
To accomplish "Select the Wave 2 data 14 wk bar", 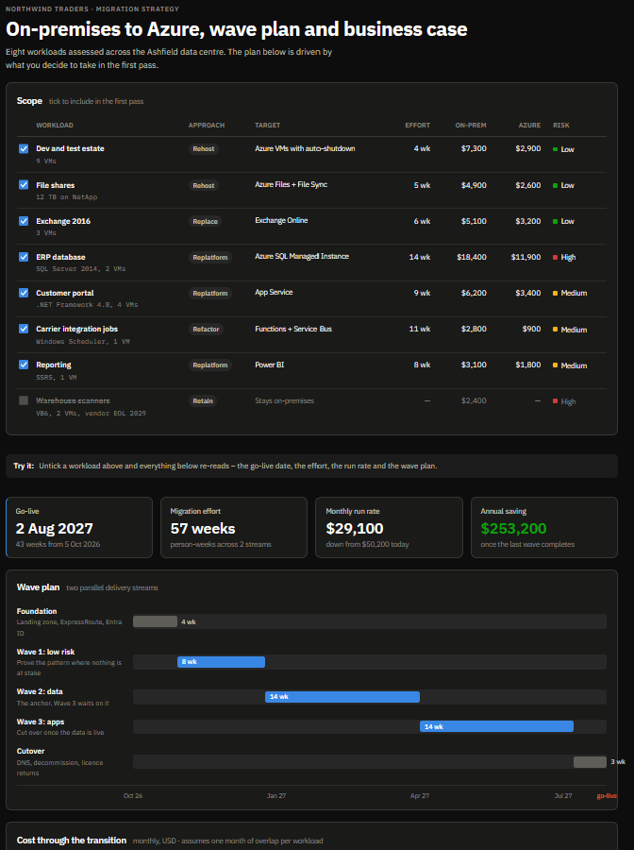I will 342,697.
